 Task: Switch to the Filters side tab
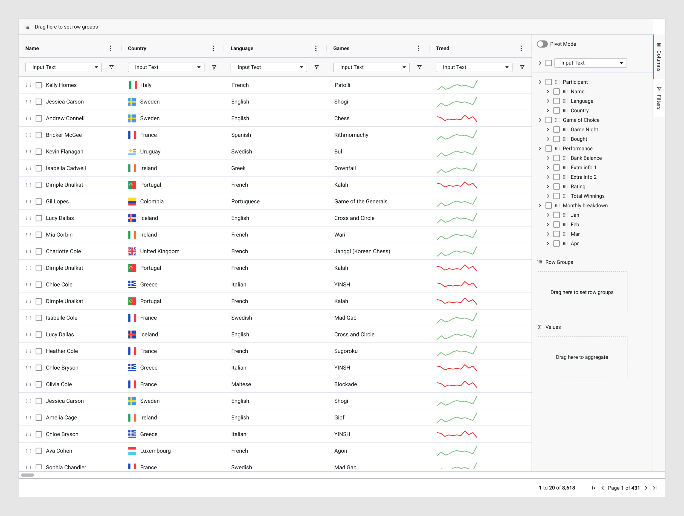click(x=659, y=98)
